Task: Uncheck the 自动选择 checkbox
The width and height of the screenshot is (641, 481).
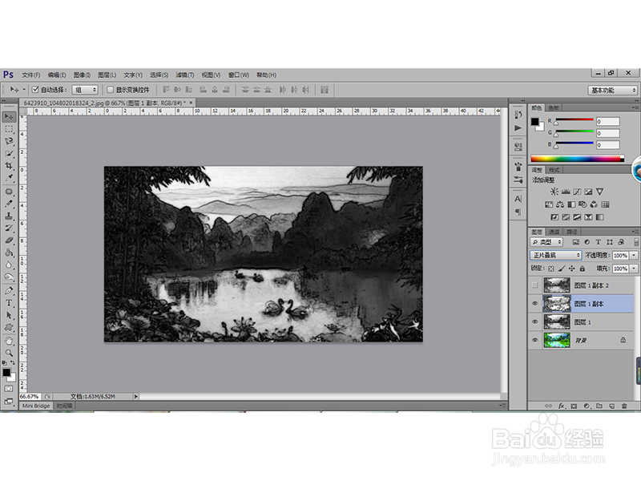Action: 35,90
